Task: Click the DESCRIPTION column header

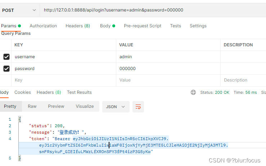Action: pyautogui.click(x=238, y=45)
